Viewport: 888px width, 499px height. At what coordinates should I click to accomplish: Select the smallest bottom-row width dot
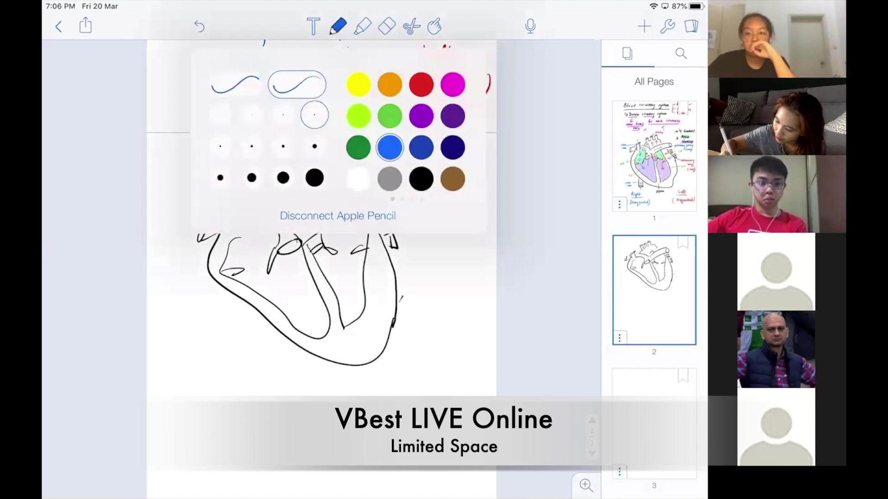220,177
